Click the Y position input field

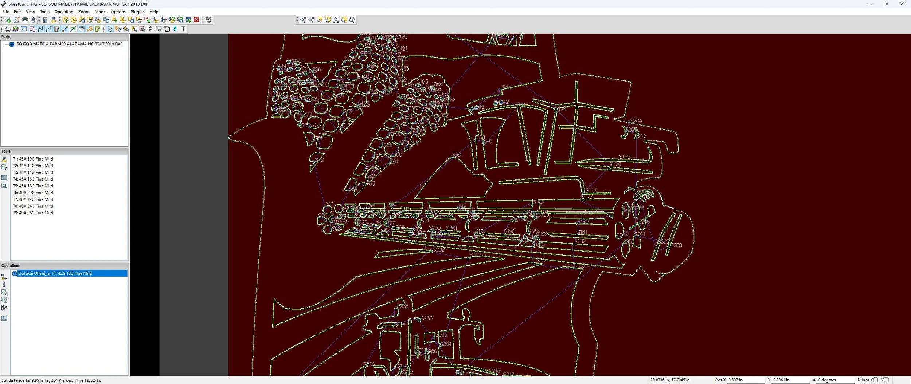(790, 380)
